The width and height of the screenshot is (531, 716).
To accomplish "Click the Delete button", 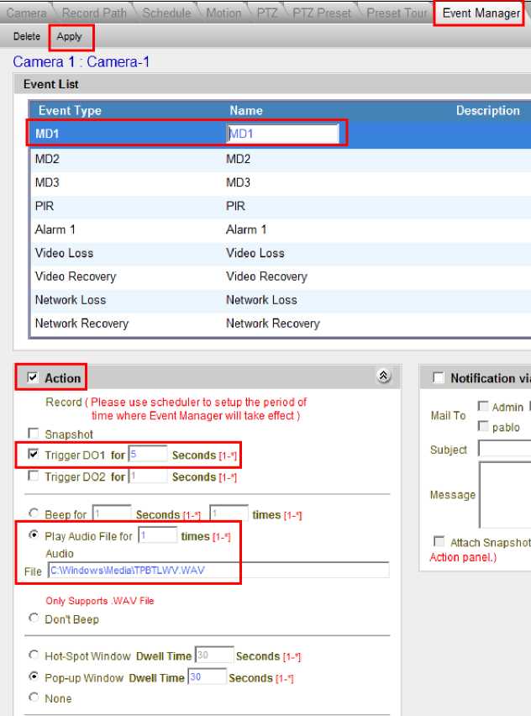I will click(27, 37).
